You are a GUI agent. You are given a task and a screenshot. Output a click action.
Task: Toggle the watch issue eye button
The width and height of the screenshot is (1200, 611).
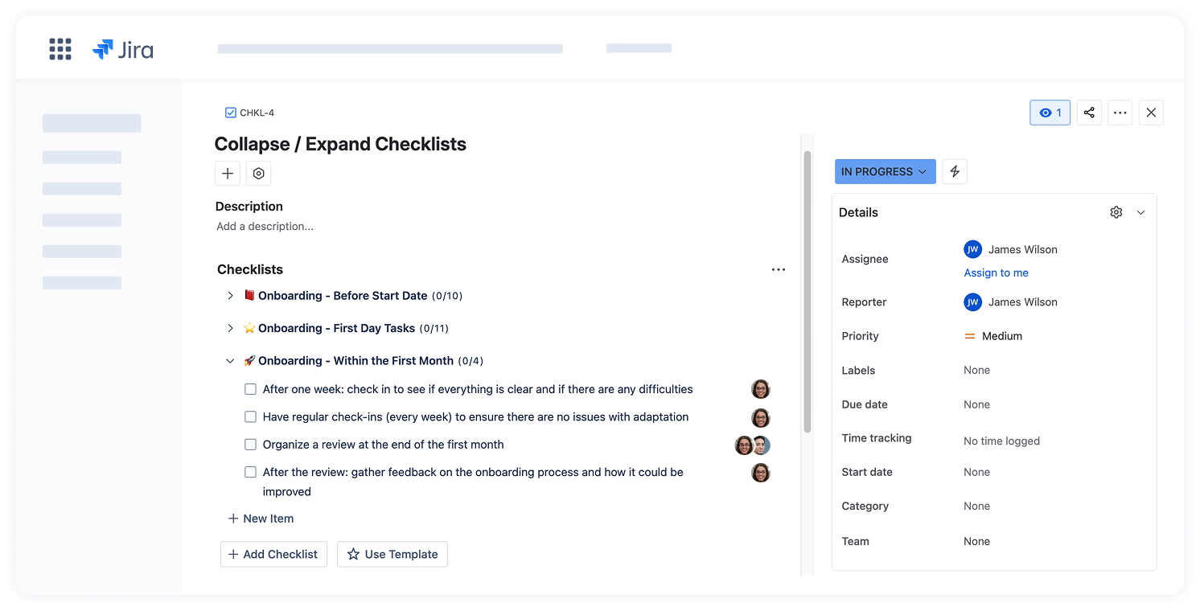(1050, 113)
